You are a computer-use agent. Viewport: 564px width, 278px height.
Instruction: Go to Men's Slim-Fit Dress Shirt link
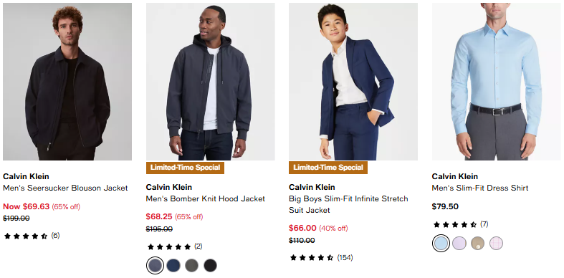tap(480, 188)
